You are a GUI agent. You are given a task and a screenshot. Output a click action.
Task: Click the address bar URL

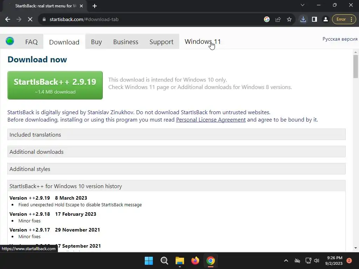coord(84,20)
